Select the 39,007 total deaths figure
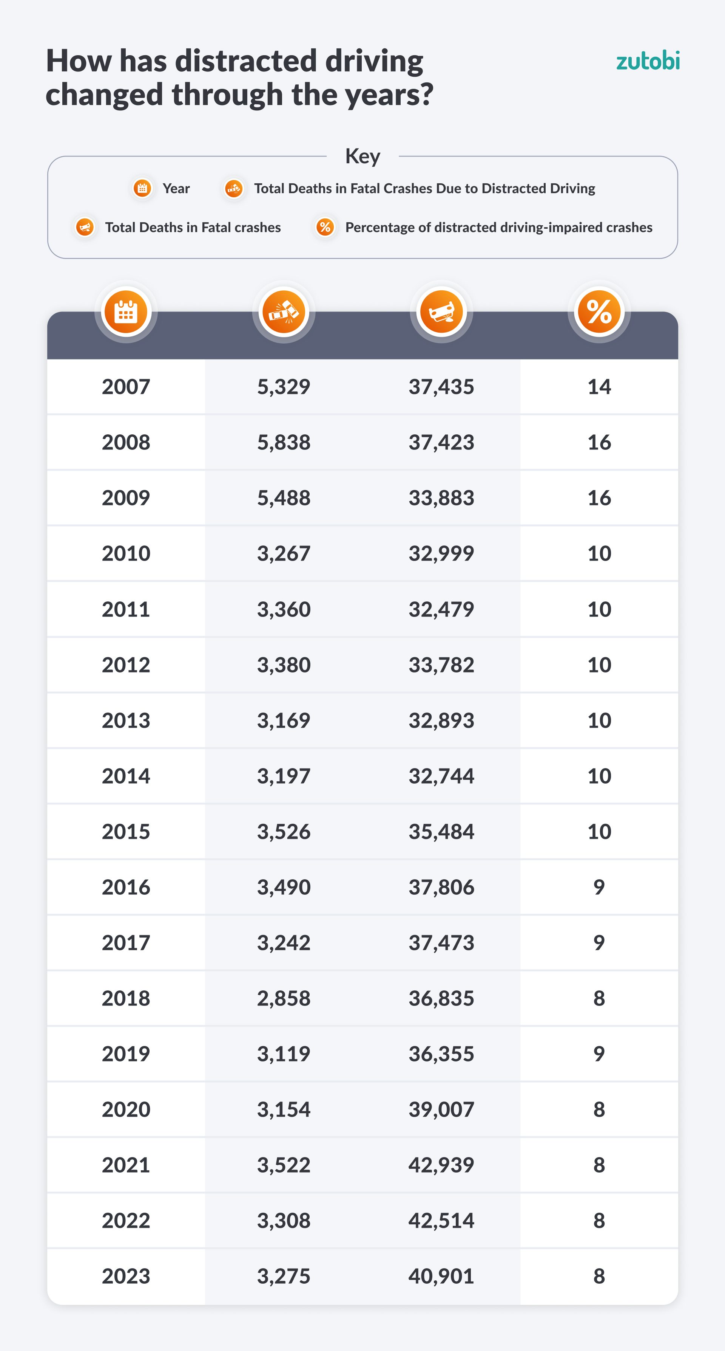This screenshot has width=725, height=1351. coord(441,1110)
